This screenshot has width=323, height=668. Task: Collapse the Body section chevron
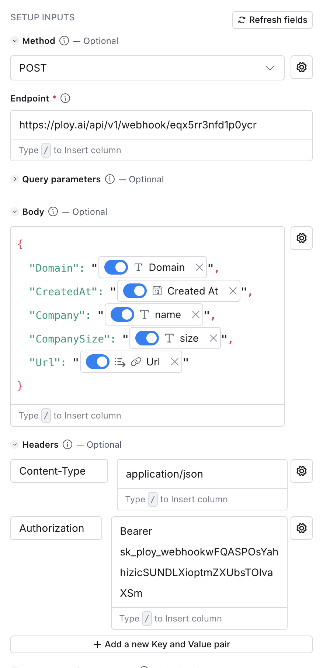click(15, 211)
